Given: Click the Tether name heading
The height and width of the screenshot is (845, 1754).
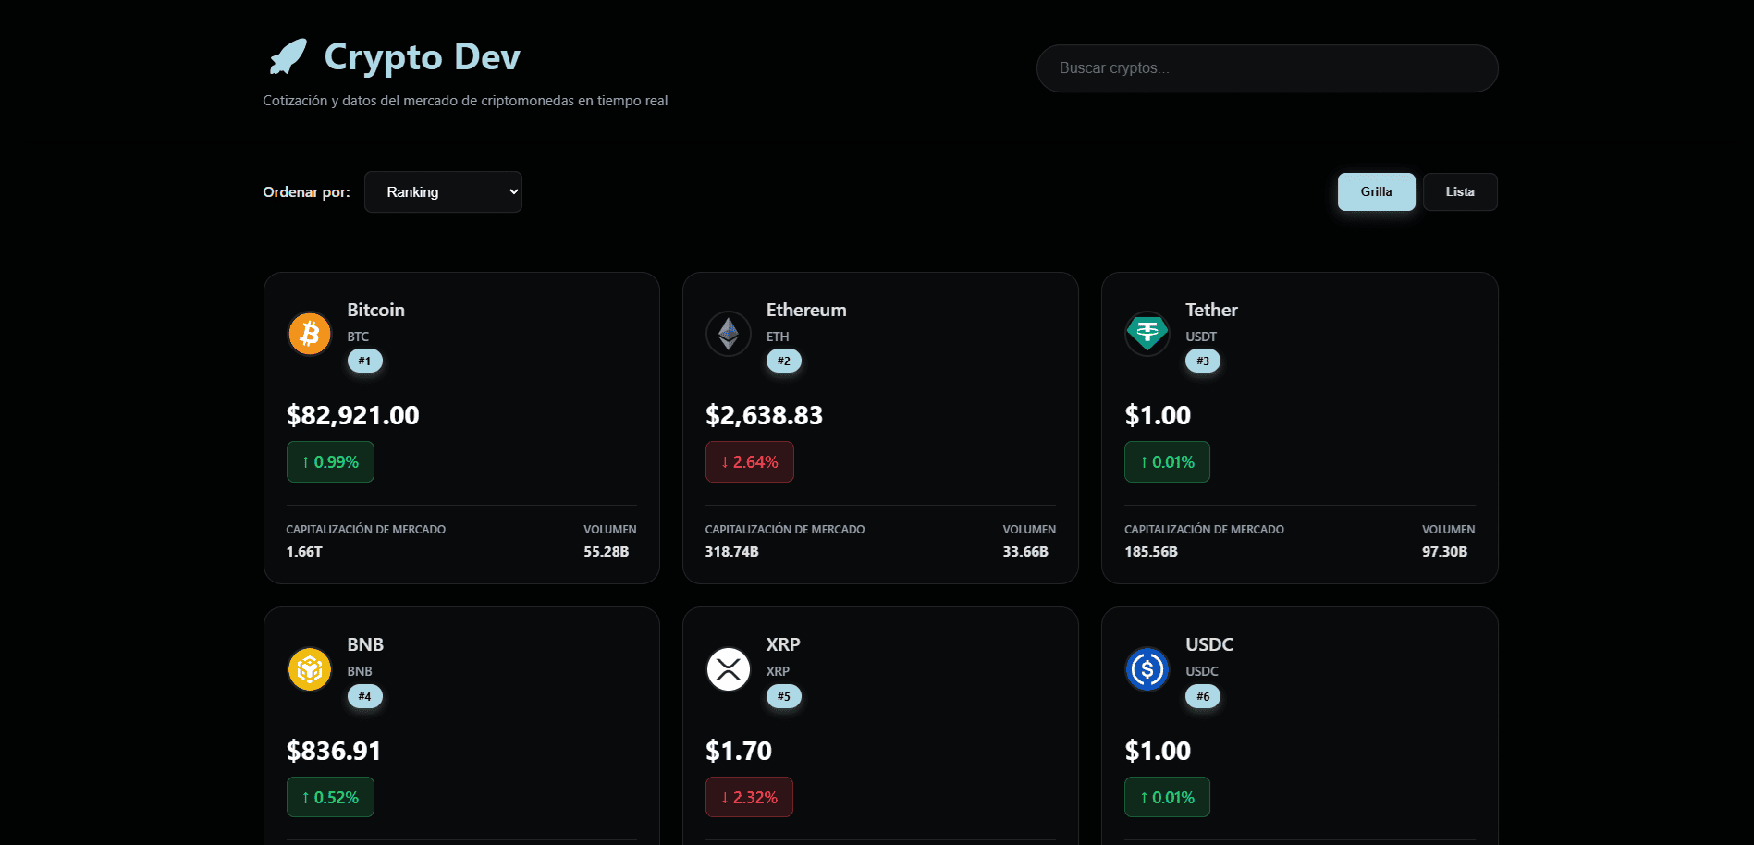Looking at the screenshot, I should [x=1211, y=310].
